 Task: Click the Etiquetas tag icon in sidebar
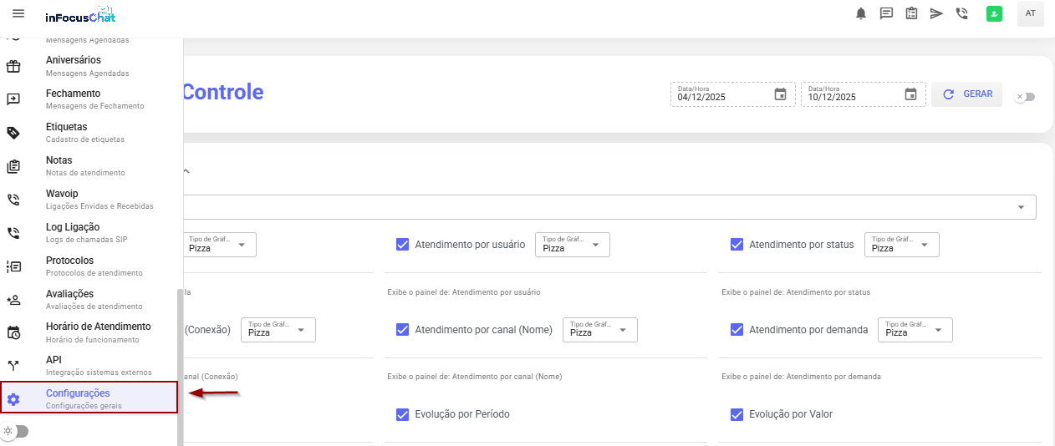[x=13, y=133]
